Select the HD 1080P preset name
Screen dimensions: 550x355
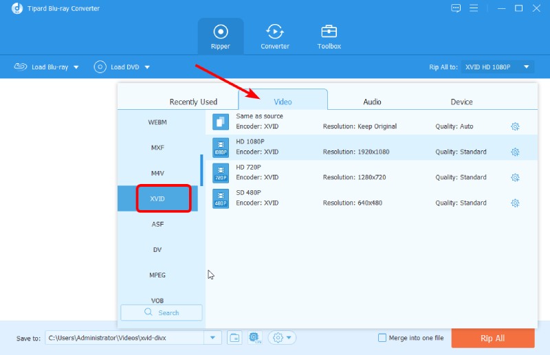coord(250,141)
